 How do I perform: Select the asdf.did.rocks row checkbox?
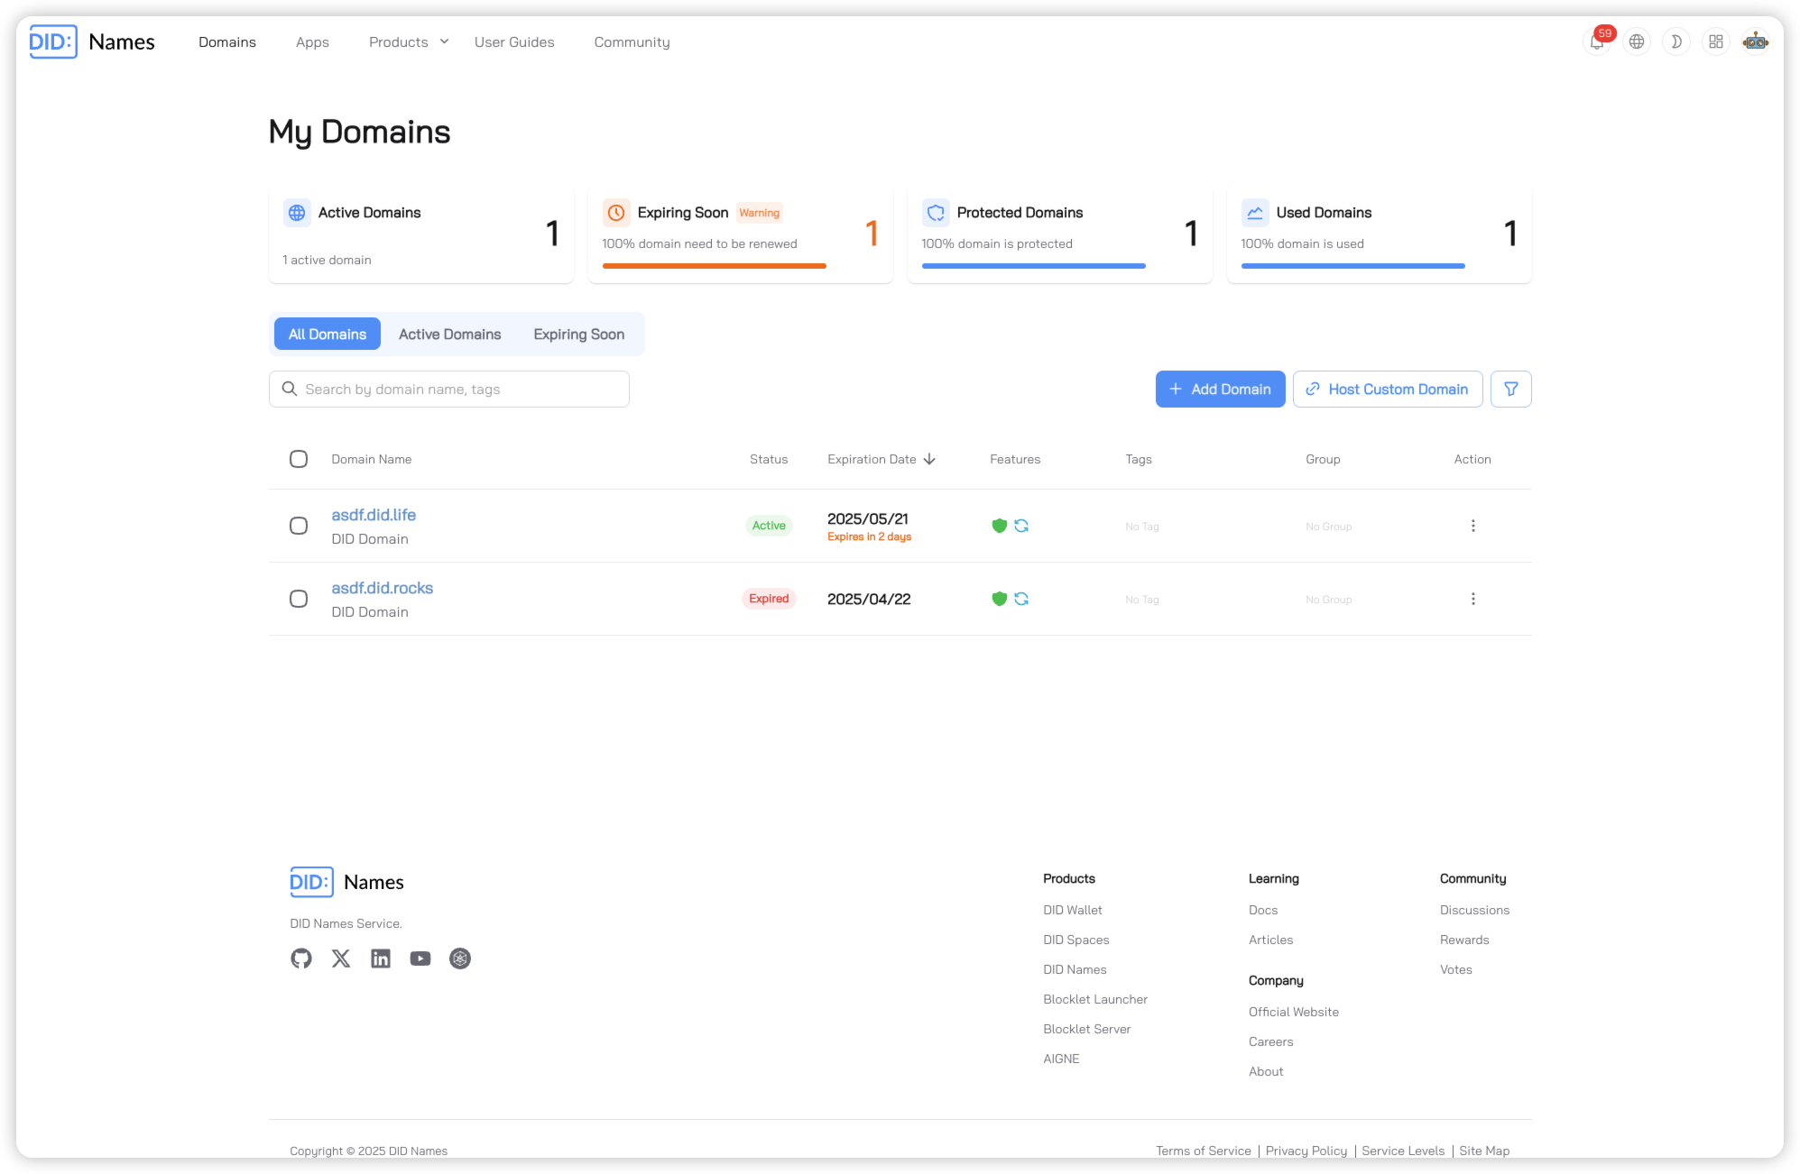(299, 599)
